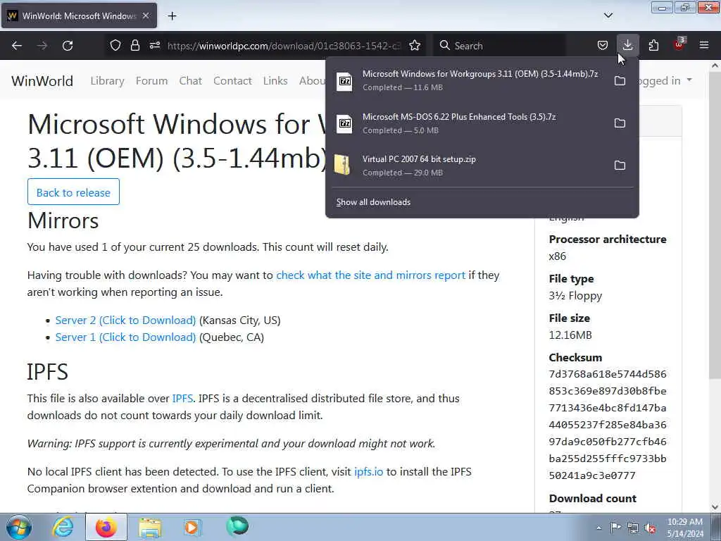This screenshot has height=541, width=721.
Task: Open Windows Explorer folder on taskbar
Action: click(x=150, y=527)
